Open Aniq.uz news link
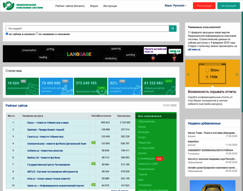 [49, 179]
